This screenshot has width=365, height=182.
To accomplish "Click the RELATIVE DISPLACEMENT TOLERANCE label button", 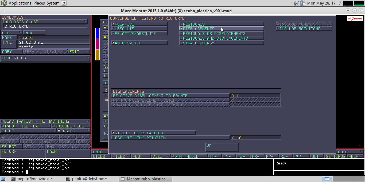I will (x=170, y=96).
